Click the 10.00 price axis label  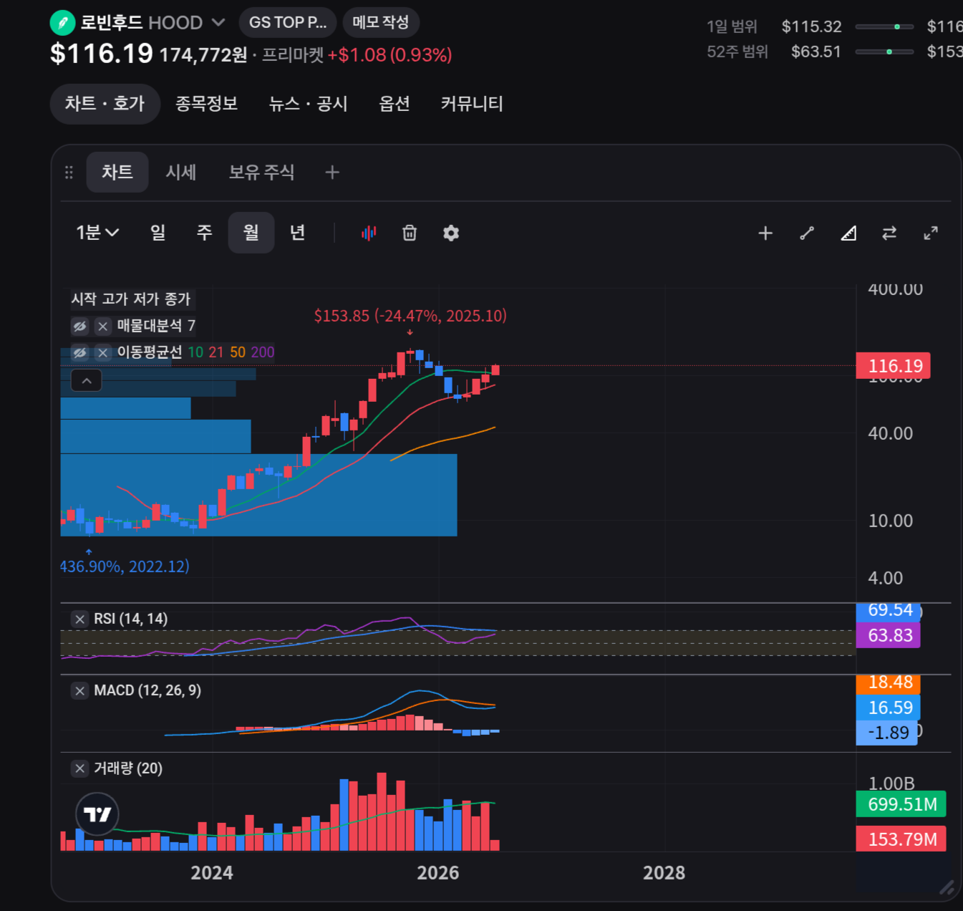pos(890,521)
